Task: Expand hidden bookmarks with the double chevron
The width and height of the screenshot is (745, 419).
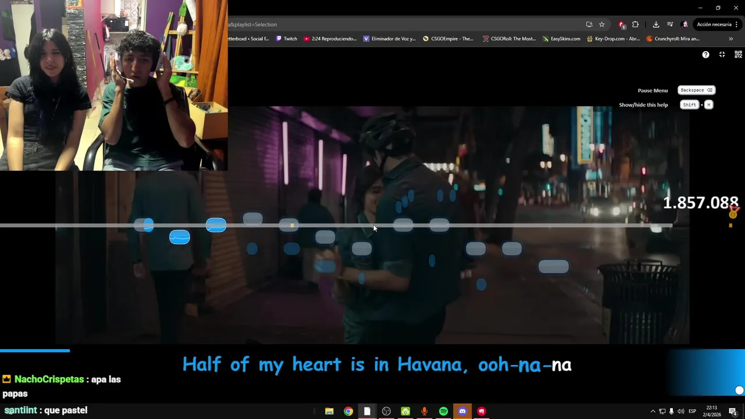Action: pyautogui.click(x=731, y=39)
